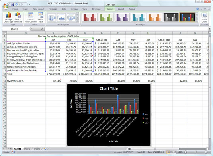Expand the Chart Layouts gallery arrow
Image resolution: width=213 pixels, height=156 pixels.
78,21
